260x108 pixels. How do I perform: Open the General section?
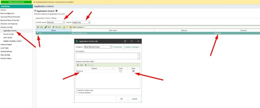[x=3, y=10]
